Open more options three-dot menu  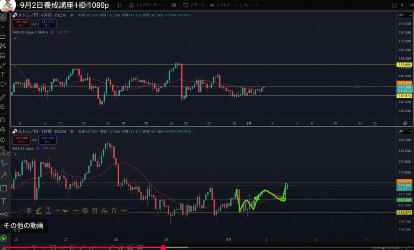(x=124, y=210)
